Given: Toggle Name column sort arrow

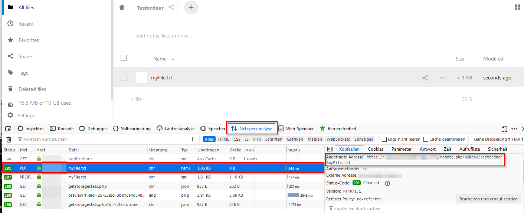Looking at the screenshot, I should coord(173,59).
